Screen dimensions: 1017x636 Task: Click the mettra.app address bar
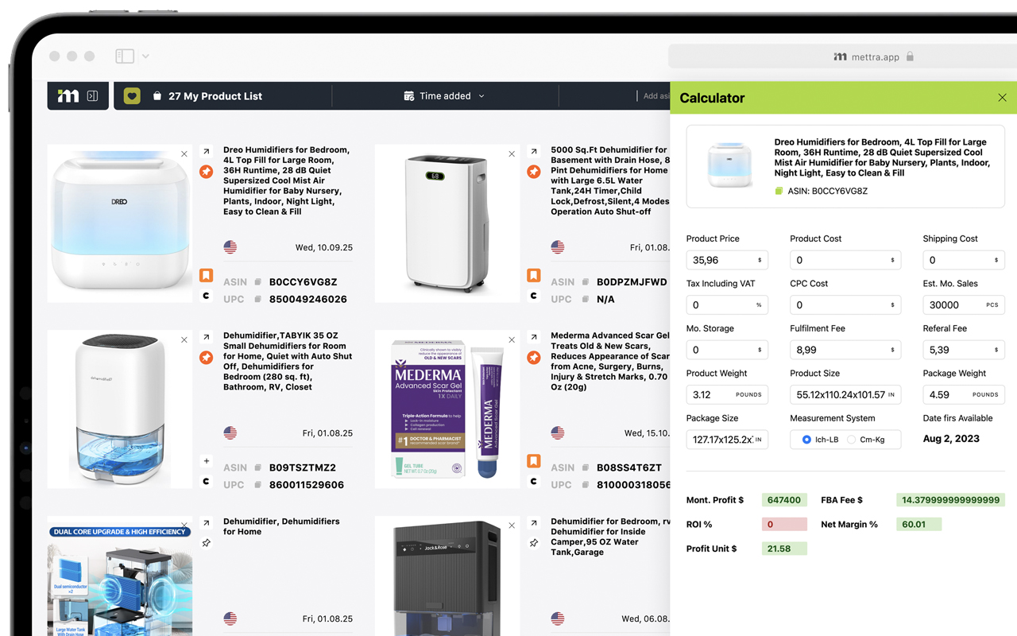coord(842,56)
